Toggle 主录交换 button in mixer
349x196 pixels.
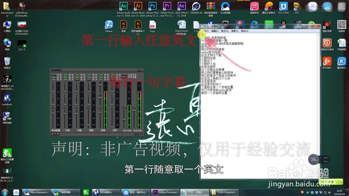coord(125,75)
